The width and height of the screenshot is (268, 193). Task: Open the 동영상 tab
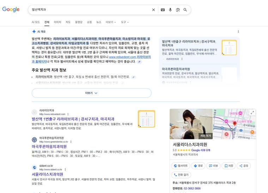coord(79,22)
